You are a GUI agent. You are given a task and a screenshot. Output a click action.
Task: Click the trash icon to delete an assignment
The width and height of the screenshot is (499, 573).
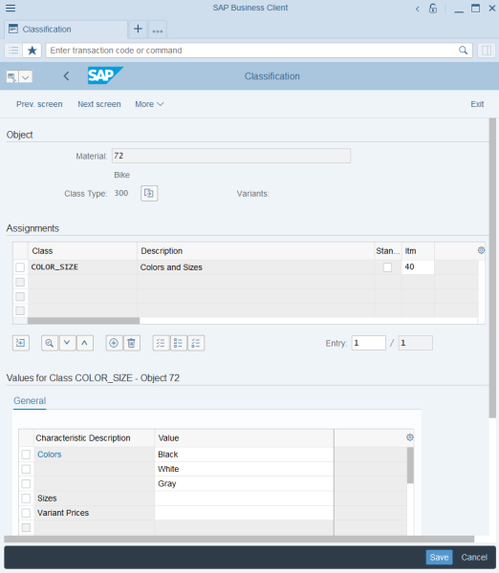point(131,343)
